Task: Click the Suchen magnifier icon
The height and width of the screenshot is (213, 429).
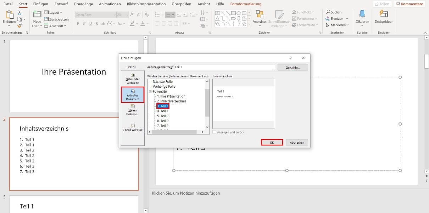Action: pos(328,12)
